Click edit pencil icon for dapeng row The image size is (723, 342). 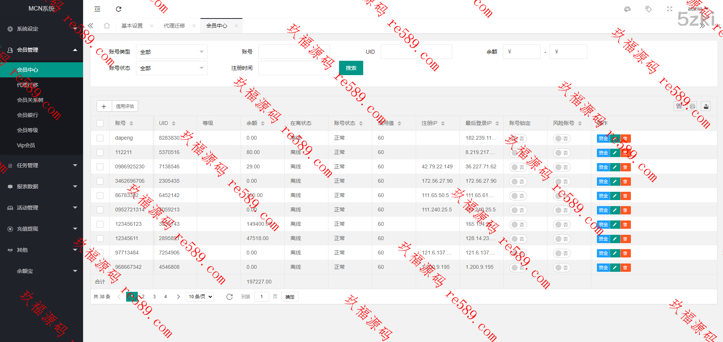pos(615,139)
